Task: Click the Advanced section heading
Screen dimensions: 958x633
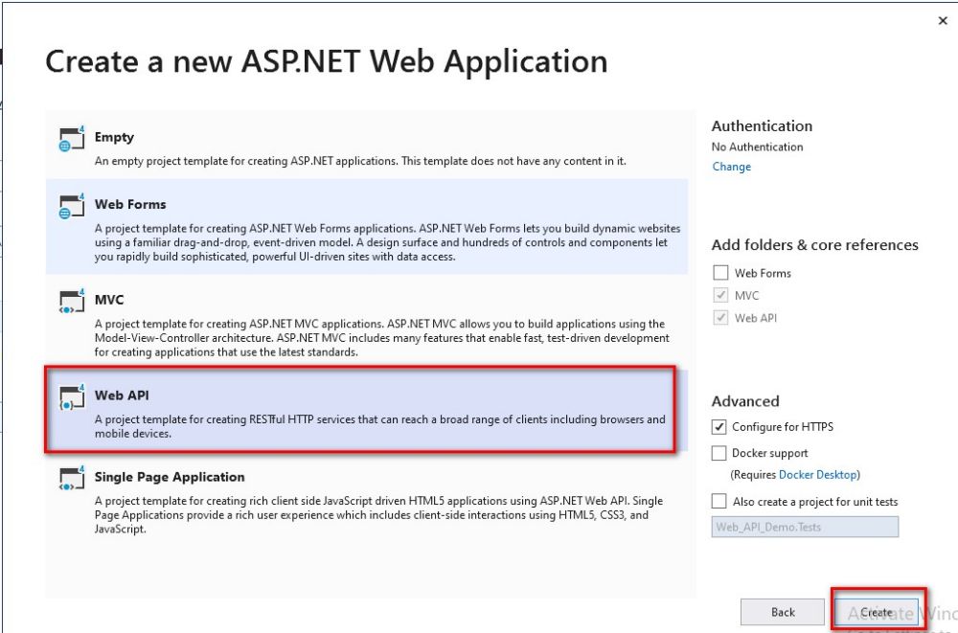Action: click(x=745, y=401)
